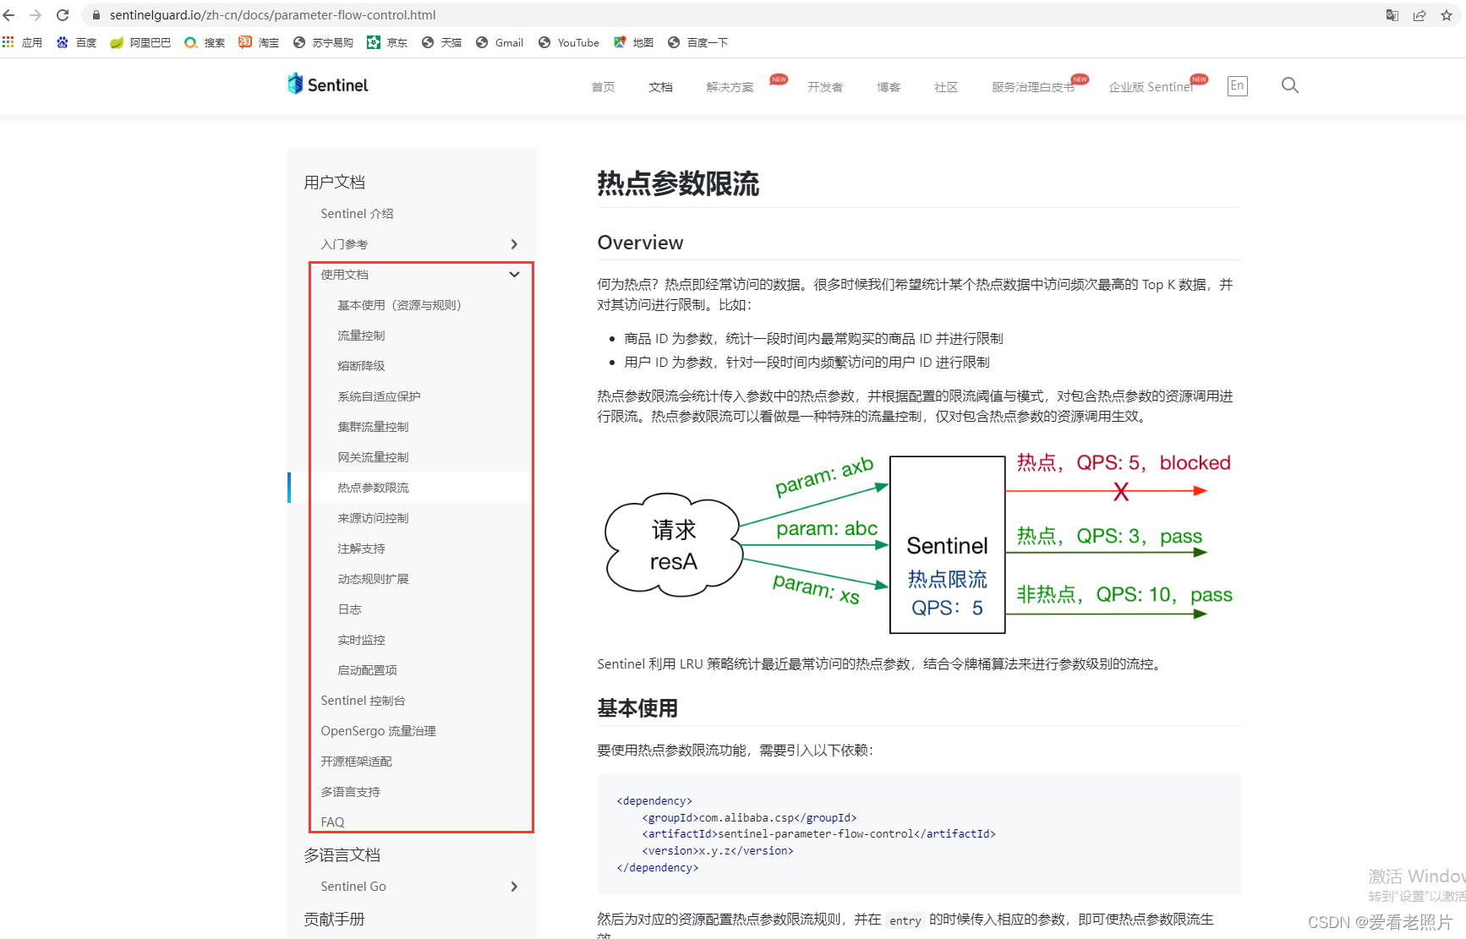Open the 天猫 bookmark
1466x939 pixels.
click(441, 42)
